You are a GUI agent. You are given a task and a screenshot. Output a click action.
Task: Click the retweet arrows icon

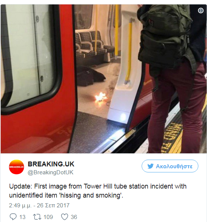[x=37, y=217]
